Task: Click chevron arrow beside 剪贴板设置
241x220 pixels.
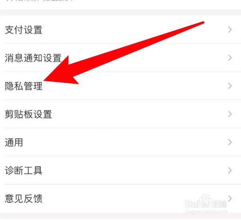Action: pyautogui.click(x=230, y=114)
